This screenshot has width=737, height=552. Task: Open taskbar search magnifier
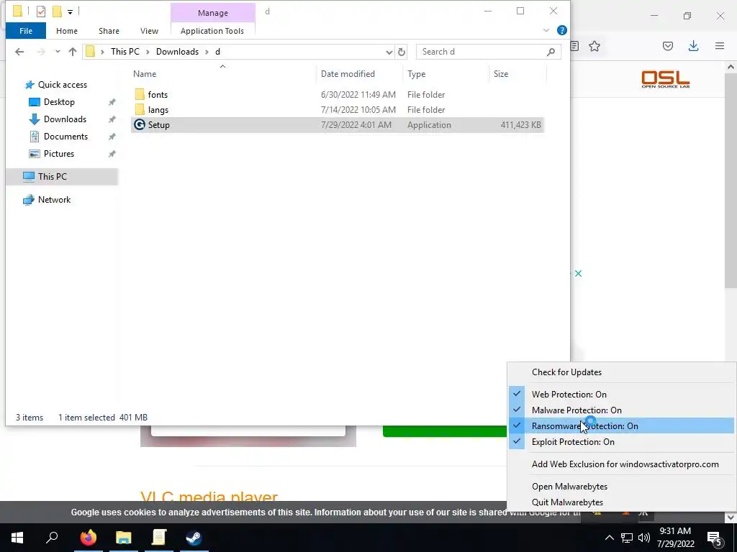point(52,538)
